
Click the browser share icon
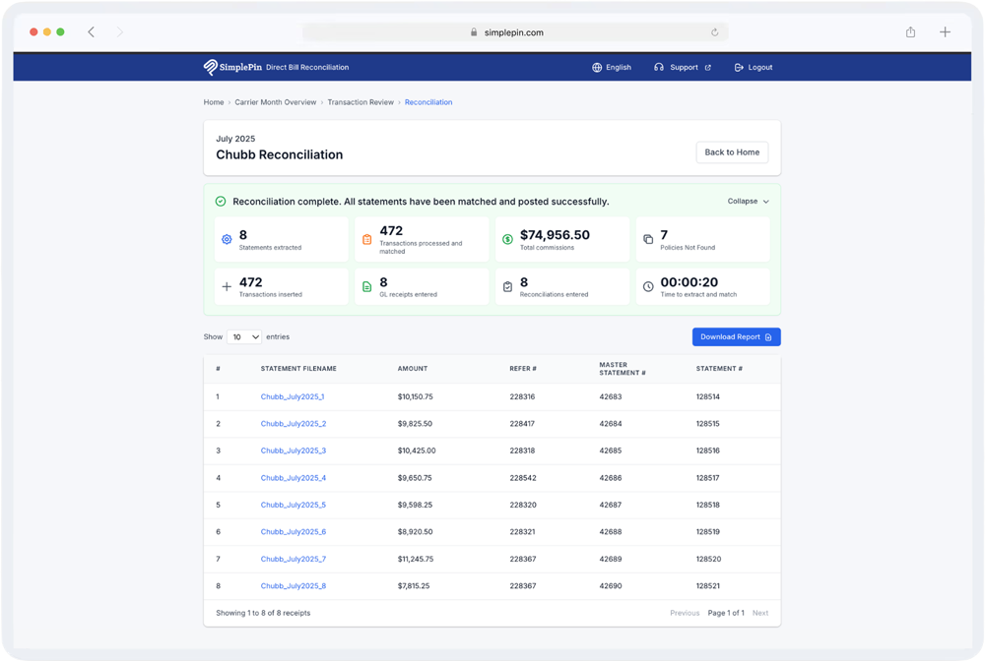tap(910, 32)
